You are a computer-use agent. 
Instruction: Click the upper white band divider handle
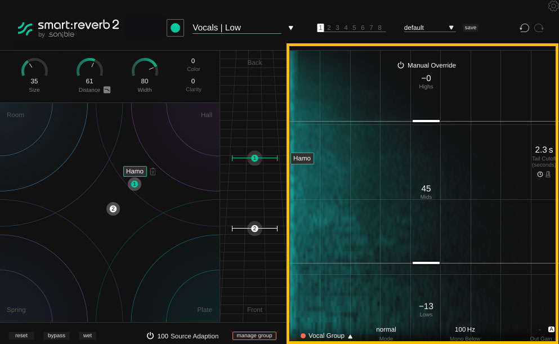[426, 121]
